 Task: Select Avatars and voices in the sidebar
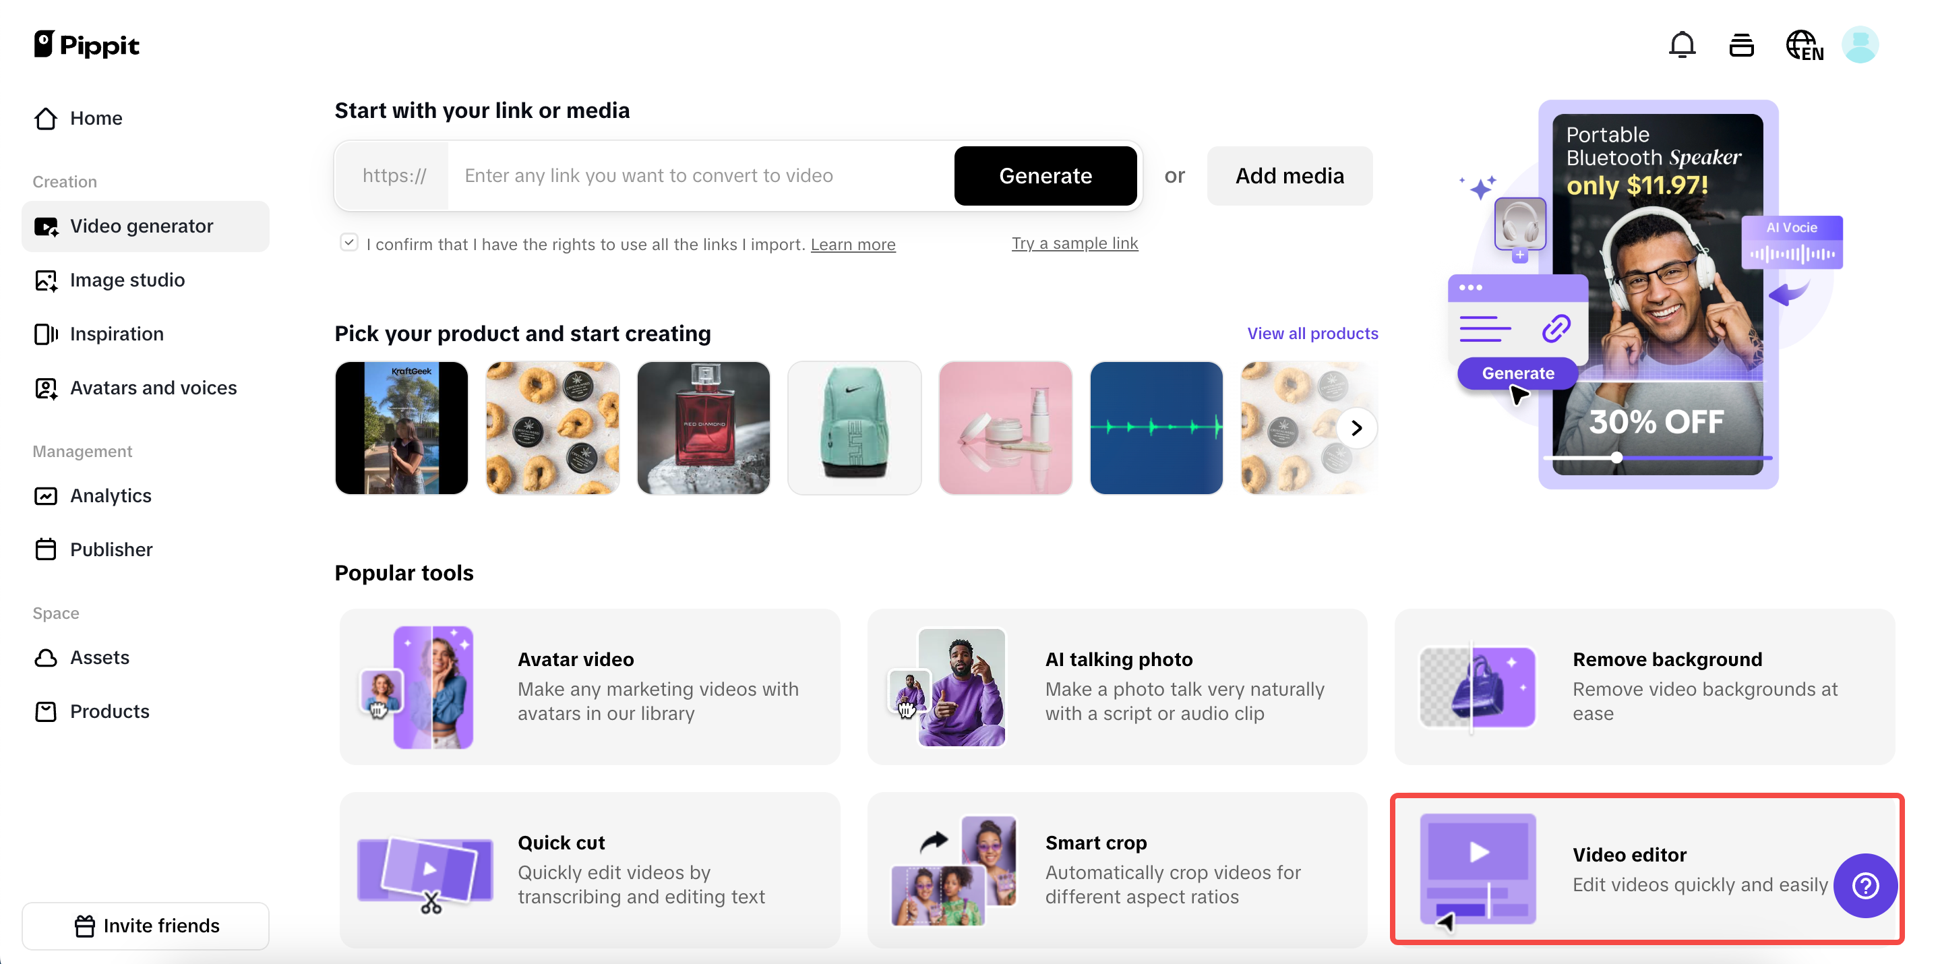(x=153, y=388)
